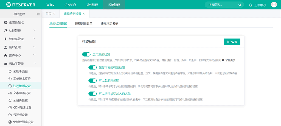
Task: Click the help icon beside 了解更多
Action: [x=223, y=60]
